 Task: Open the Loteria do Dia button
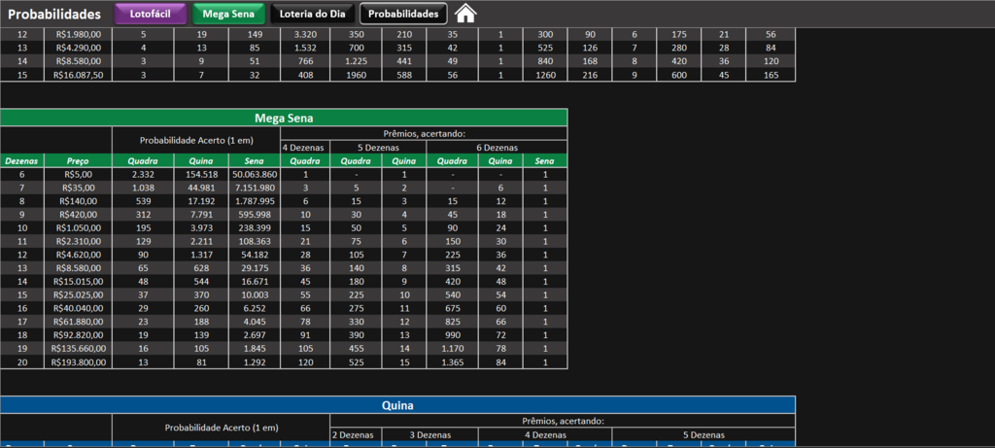point(312,14)
